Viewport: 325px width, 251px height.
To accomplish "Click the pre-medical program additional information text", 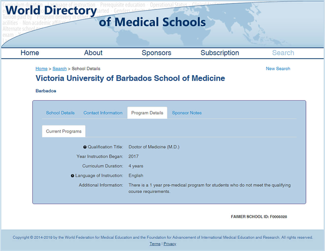I will [209, 188].
